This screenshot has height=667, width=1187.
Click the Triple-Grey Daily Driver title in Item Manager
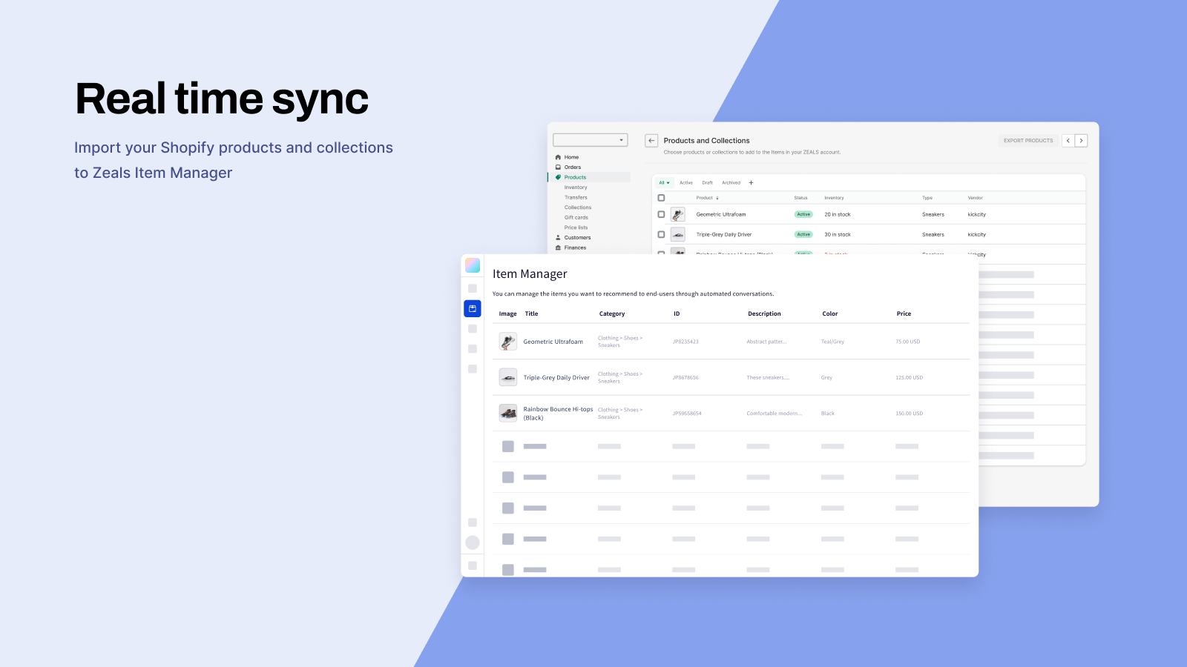556,377
